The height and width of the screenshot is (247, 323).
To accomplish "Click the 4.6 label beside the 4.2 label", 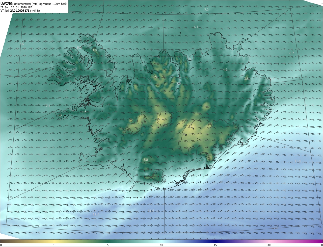I will 84,112.
